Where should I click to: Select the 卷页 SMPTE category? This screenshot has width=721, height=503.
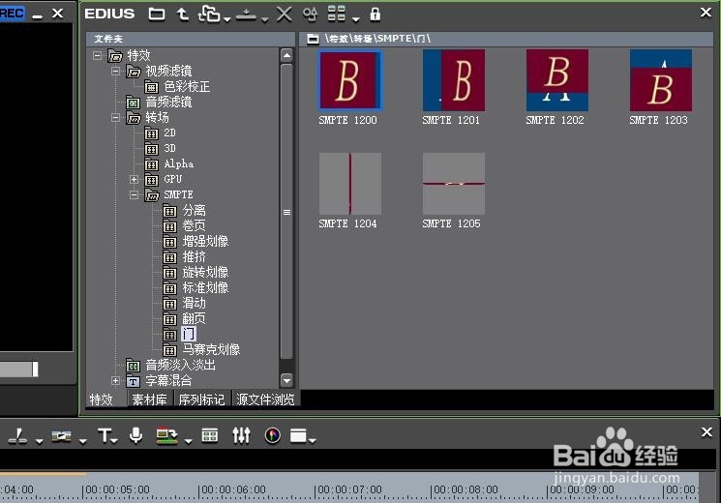click(195, 225)
